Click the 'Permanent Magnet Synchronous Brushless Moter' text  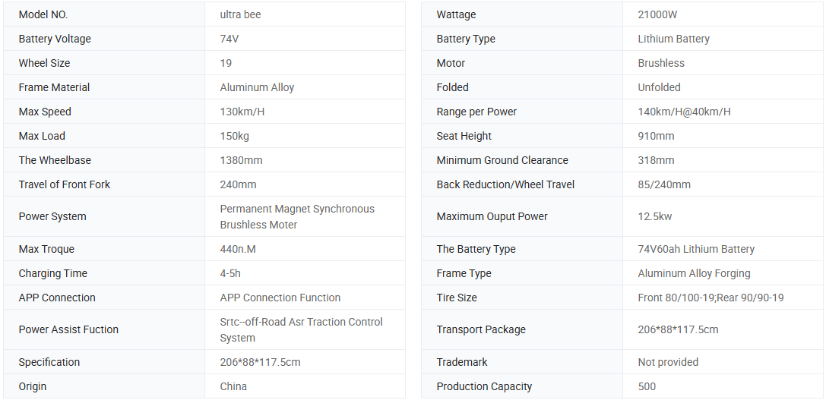point(297,216)
